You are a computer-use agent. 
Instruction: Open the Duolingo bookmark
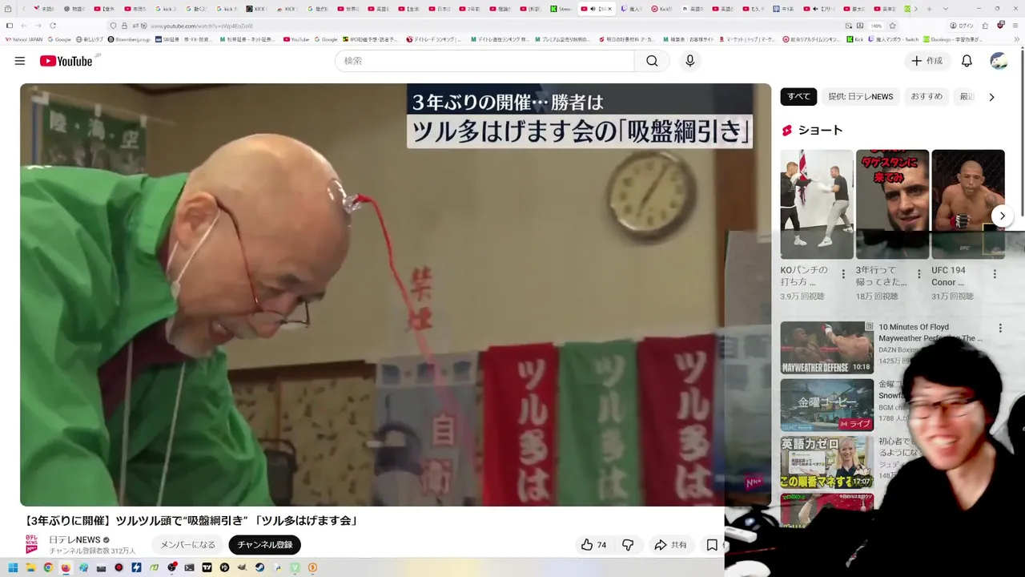[952, 39]
